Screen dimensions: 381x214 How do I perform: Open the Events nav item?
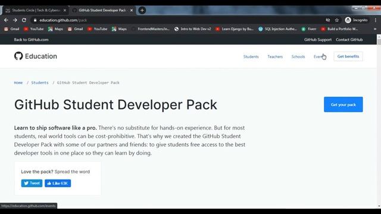pyautogui.click(x=319, y=56)
